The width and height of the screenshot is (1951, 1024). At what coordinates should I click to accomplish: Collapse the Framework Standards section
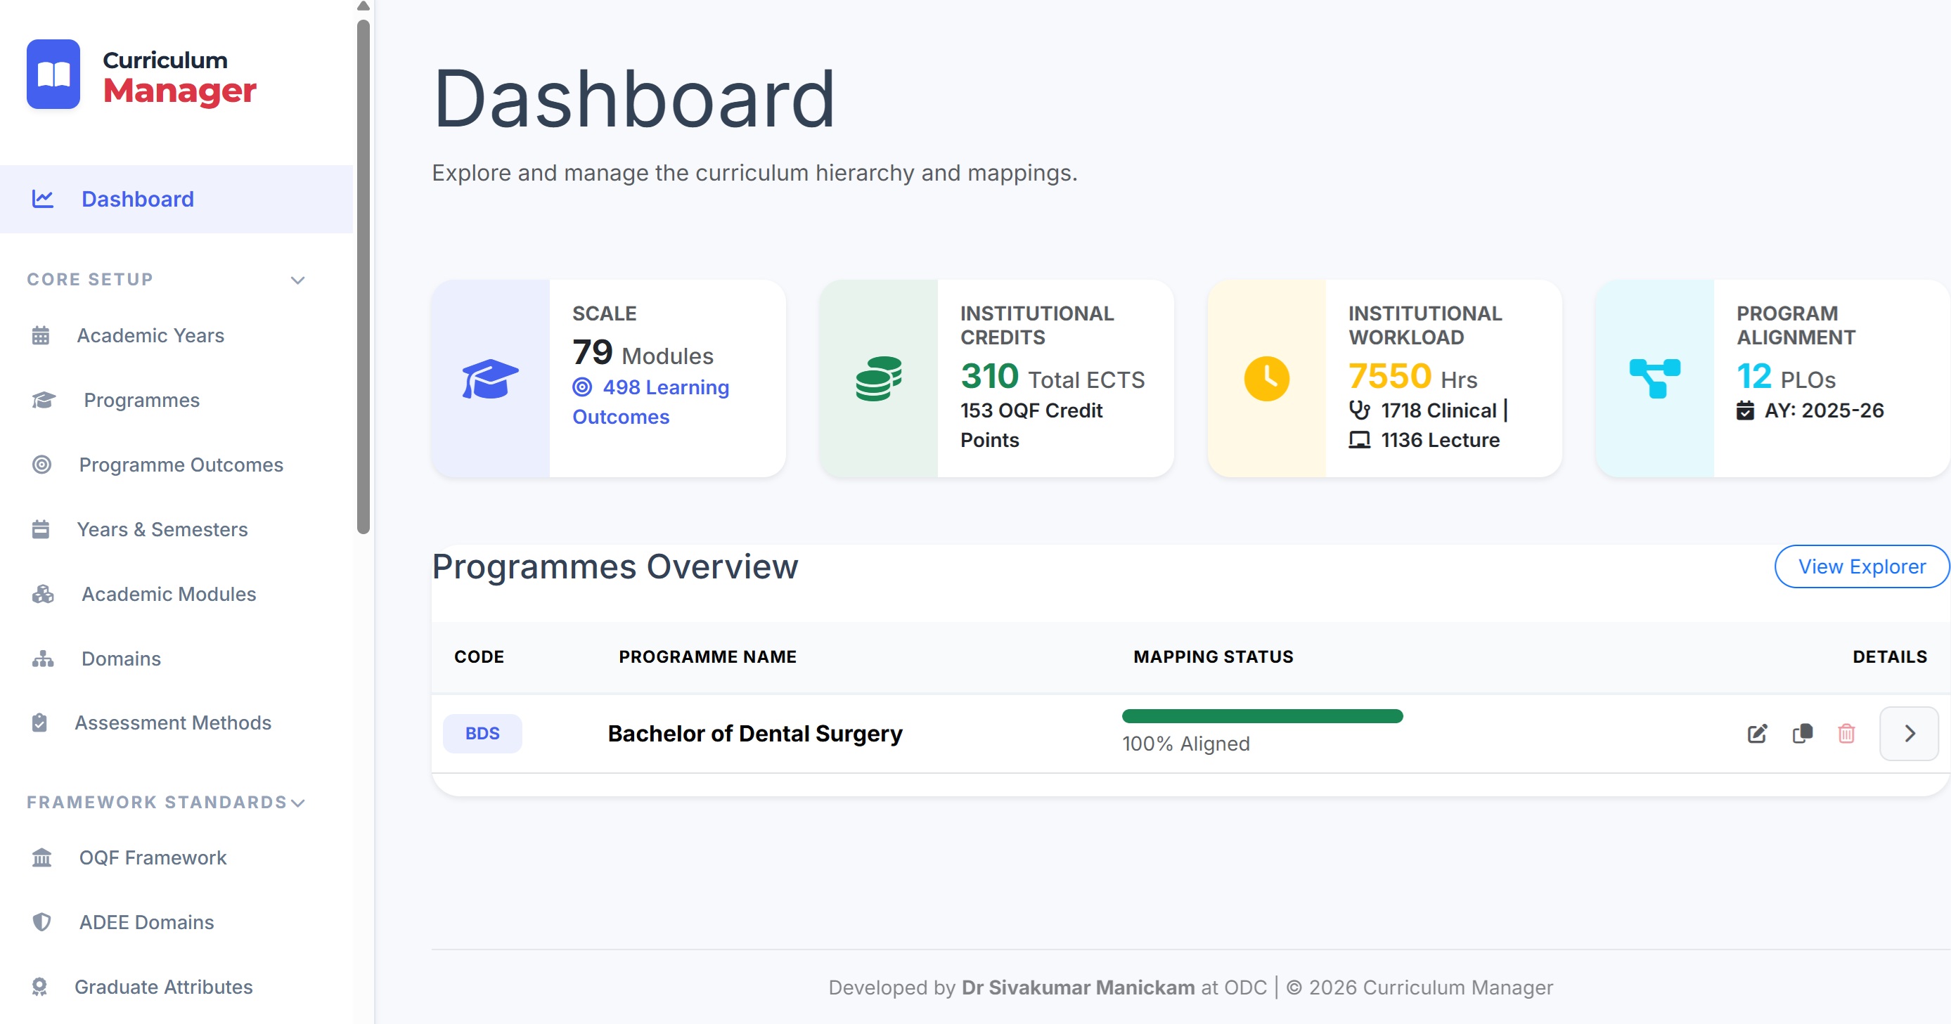(x=297, y=803)
